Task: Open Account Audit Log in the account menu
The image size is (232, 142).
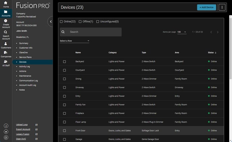Action: (28, 85)
